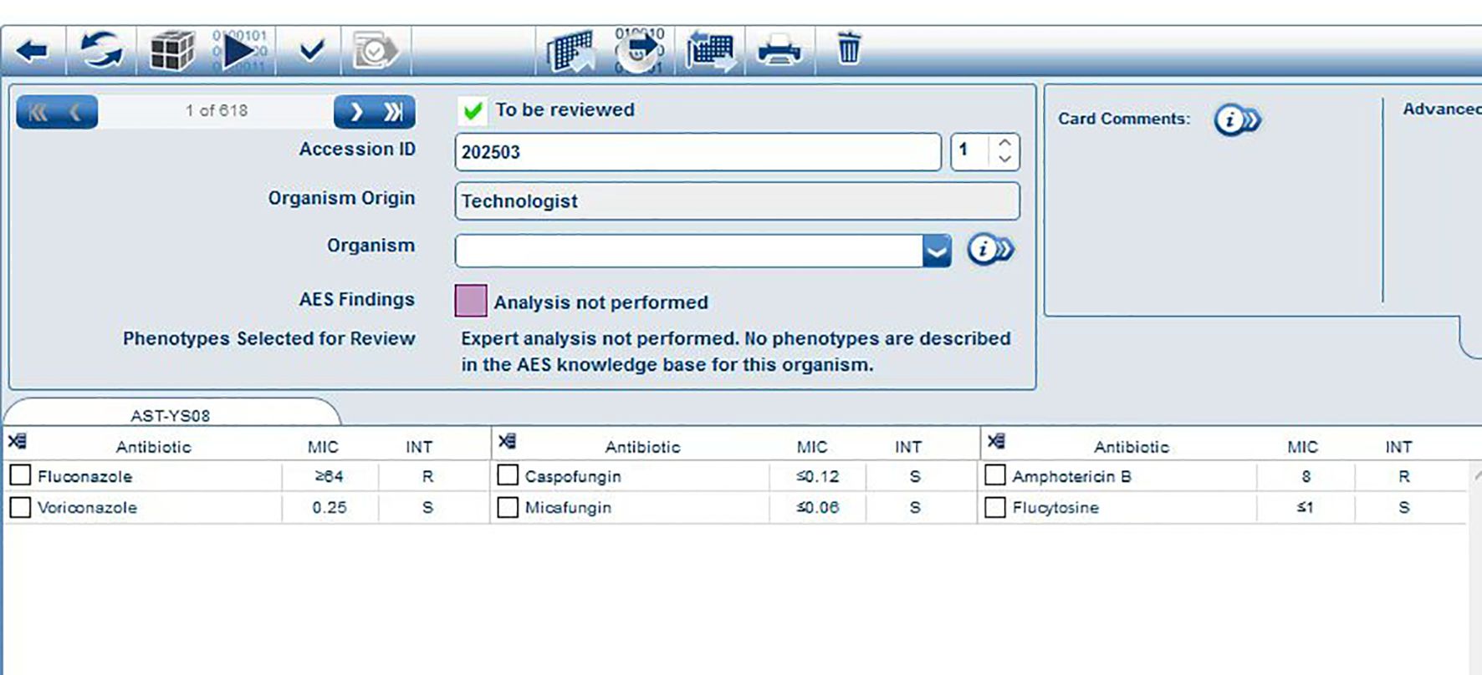Click middle antibiotic column Excel export icon

pyautogui.click(x=507, y=441)
